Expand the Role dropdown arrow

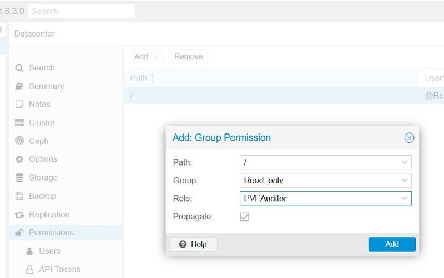[x=405, y=198]
